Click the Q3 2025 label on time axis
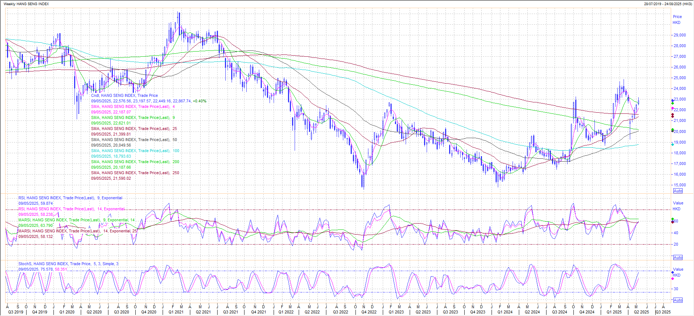694x316 pixels. pyautogui.click(x=663, y=312)
